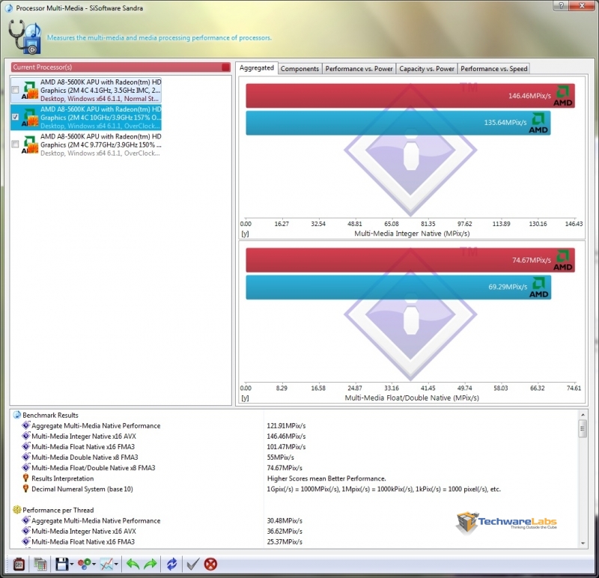599x578 pixels.
Task: Click the Benchmark Results section icon
Action: click(16, 415)
